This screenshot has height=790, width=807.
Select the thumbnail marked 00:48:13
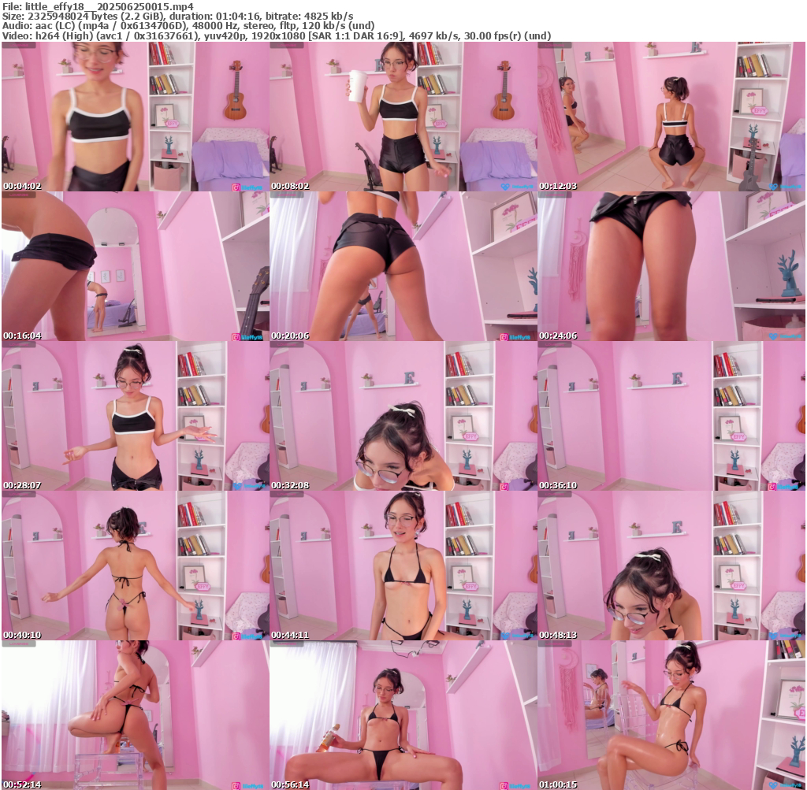[671, 566]
